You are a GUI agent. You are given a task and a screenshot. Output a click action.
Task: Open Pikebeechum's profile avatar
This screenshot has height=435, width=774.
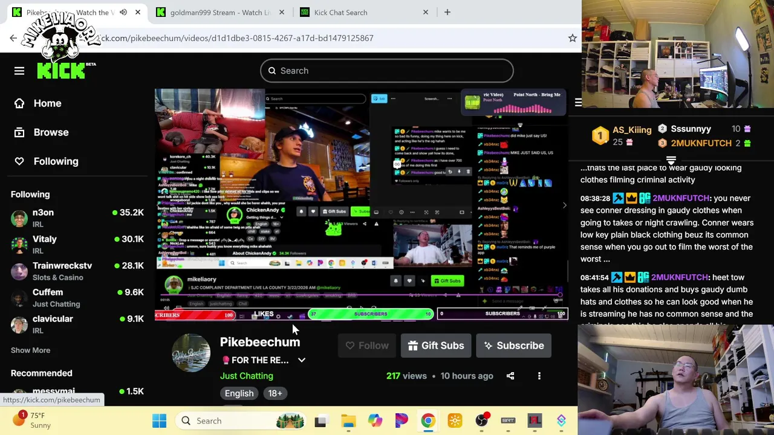[x=191, y=352]
